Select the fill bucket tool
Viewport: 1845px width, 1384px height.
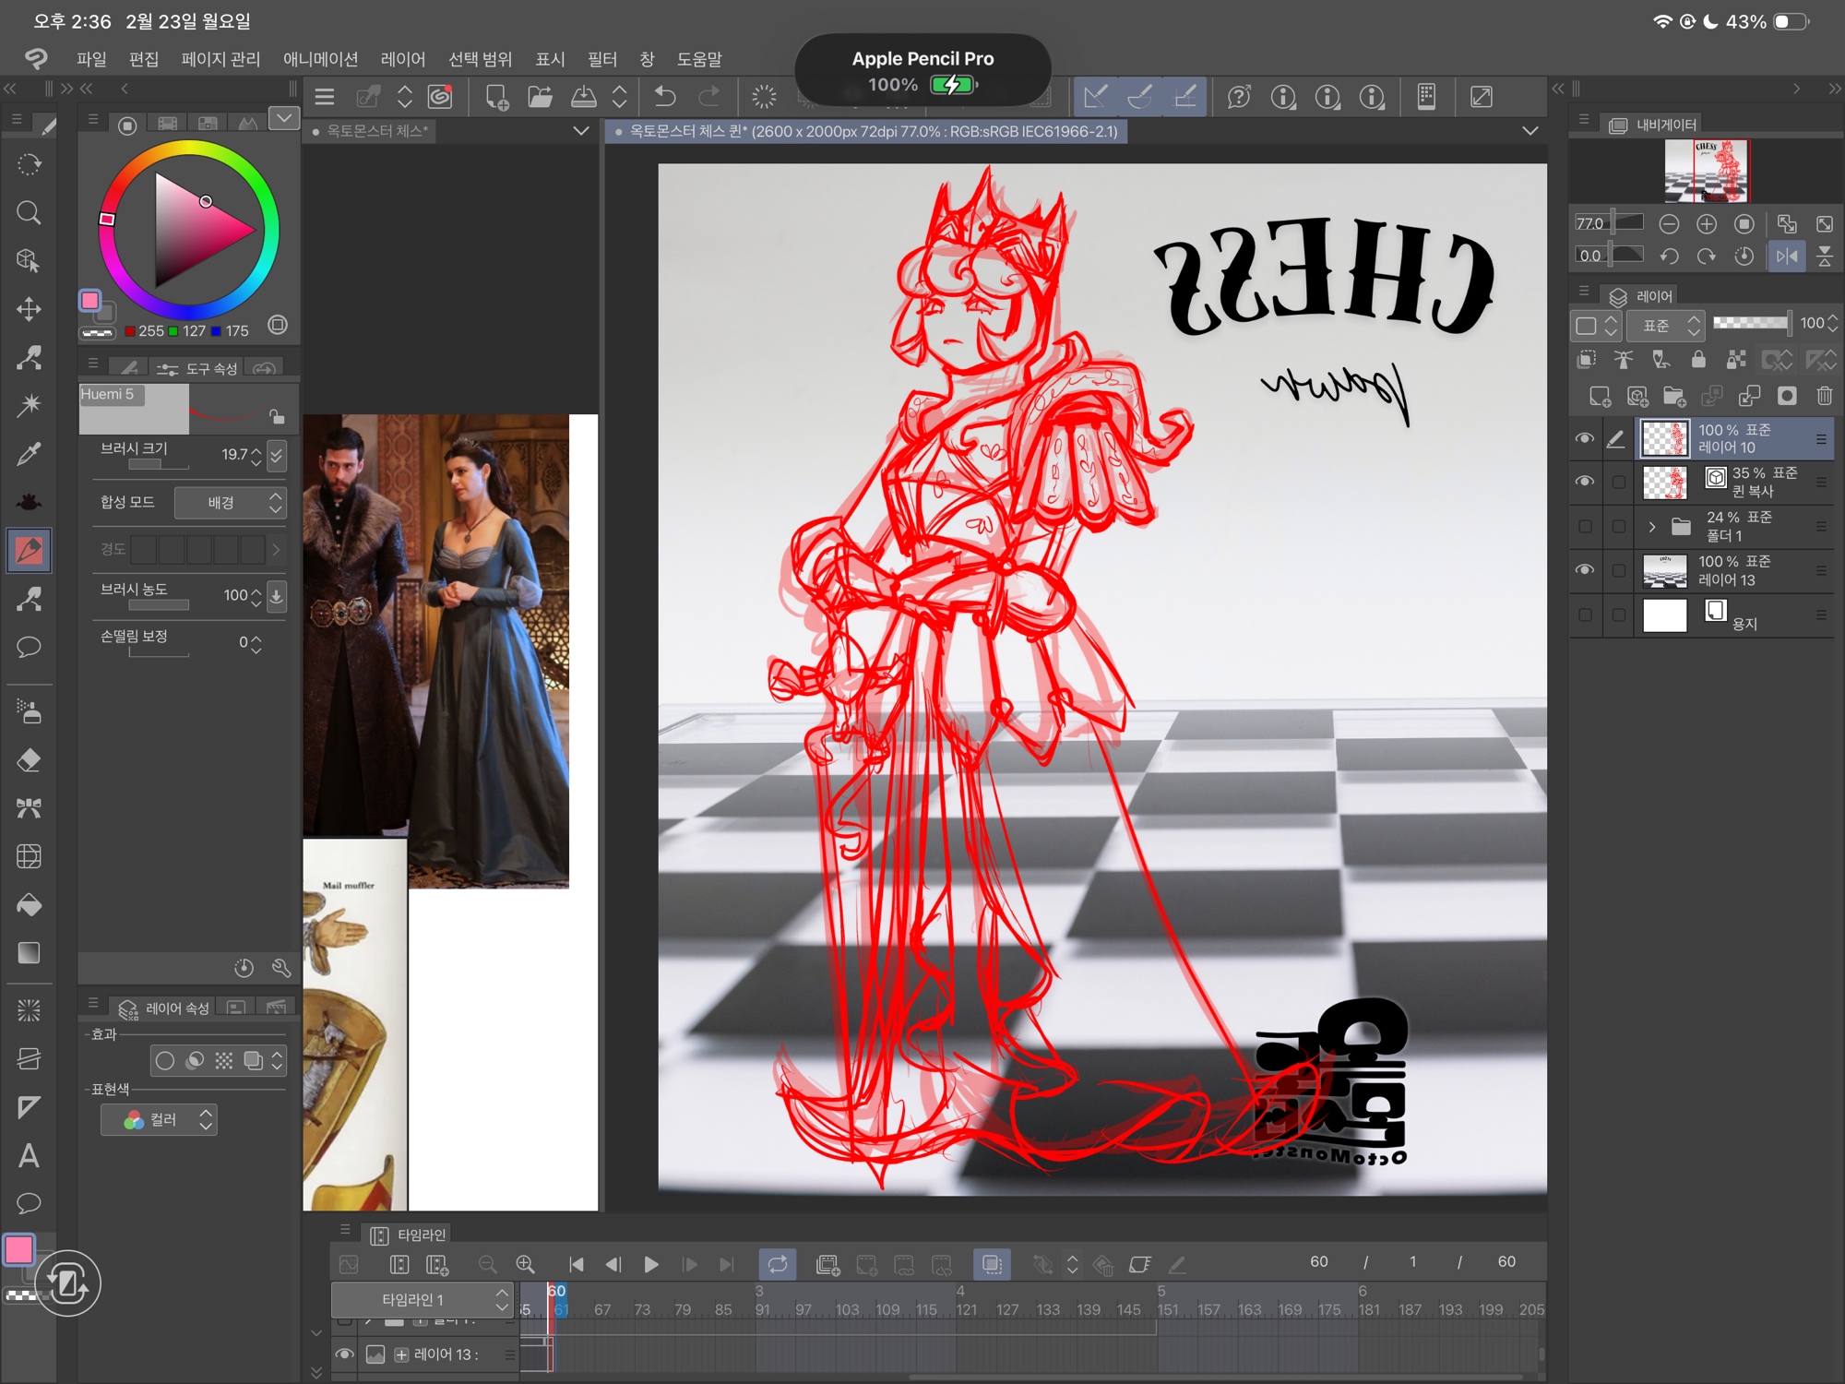click(x=29, y=905)
